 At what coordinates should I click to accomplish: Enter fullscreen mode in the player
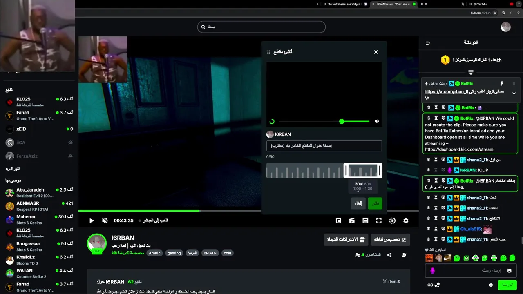[379, 220]
